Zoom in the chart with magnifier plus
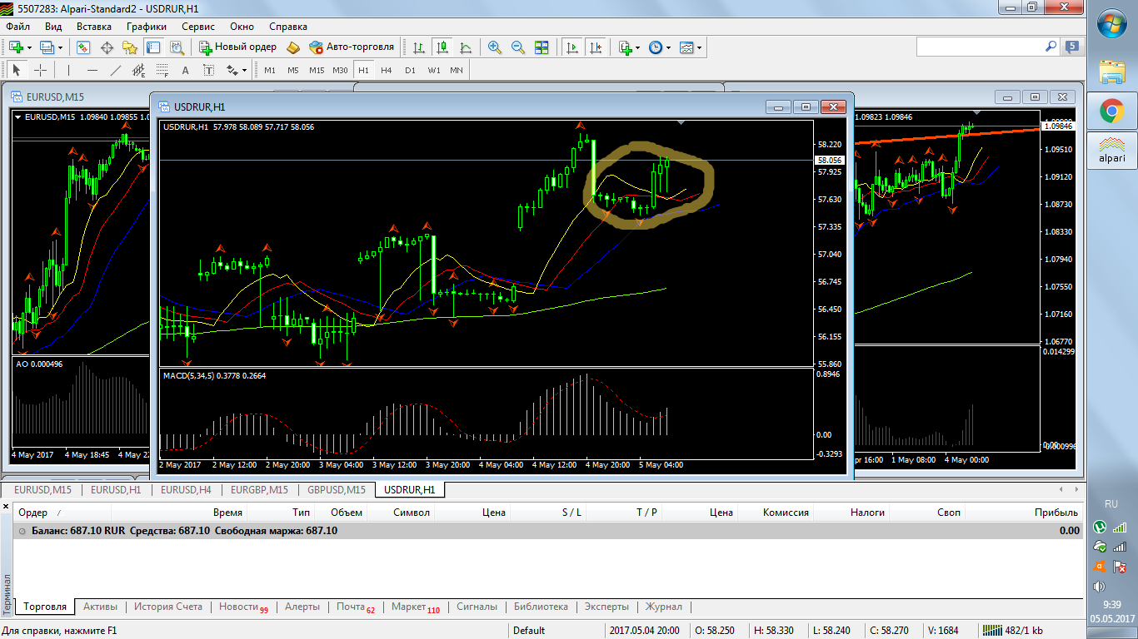This screenshot has height=639, width=1138. [x=495, y=47]
